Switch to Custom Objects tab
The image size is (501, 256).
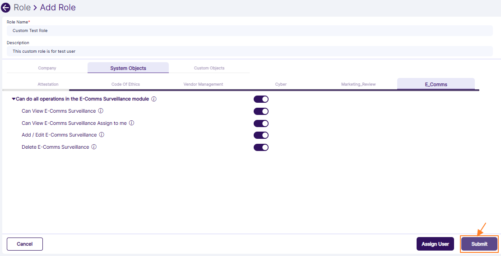pos(209,68)
